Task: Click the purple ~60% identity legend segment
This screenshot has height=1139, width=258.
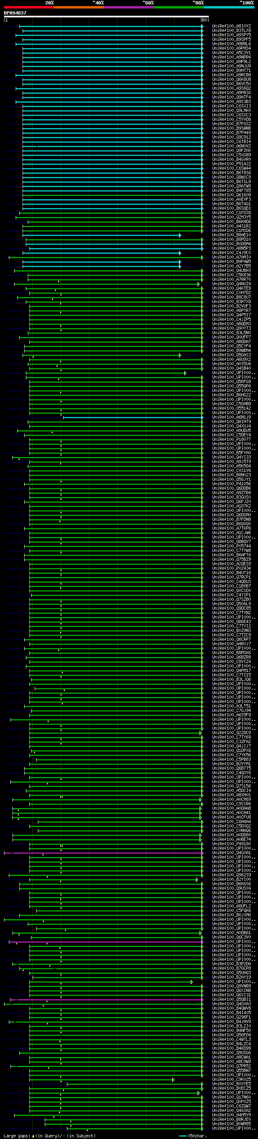Action: [129, 7]
